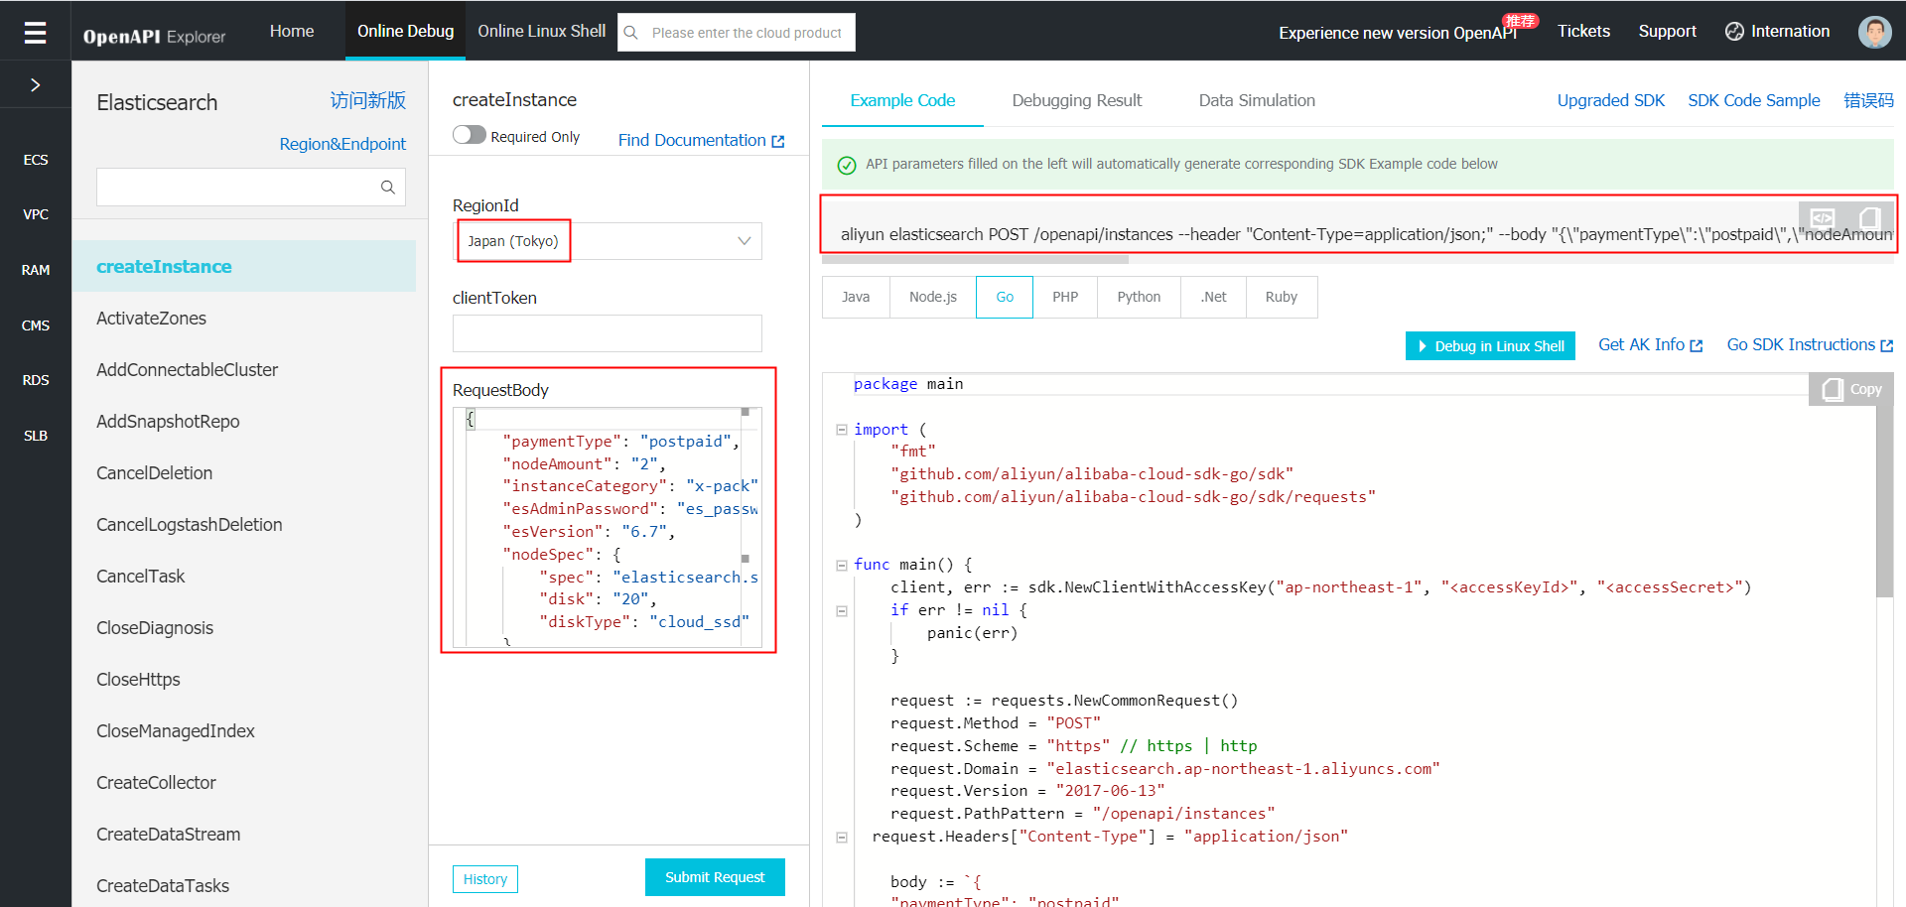Screen dimensions: 1906x907
Task: Copy the aliyun CLI command
Action: [1869, 217]
